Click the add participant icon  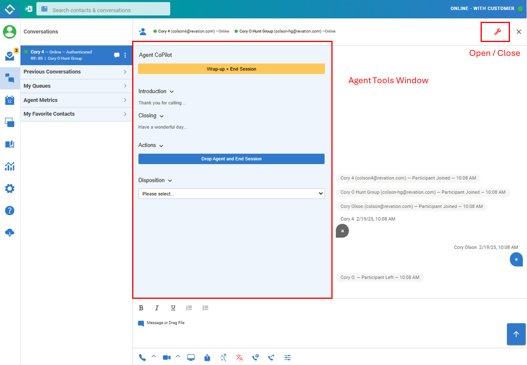[x=142, y=31]
